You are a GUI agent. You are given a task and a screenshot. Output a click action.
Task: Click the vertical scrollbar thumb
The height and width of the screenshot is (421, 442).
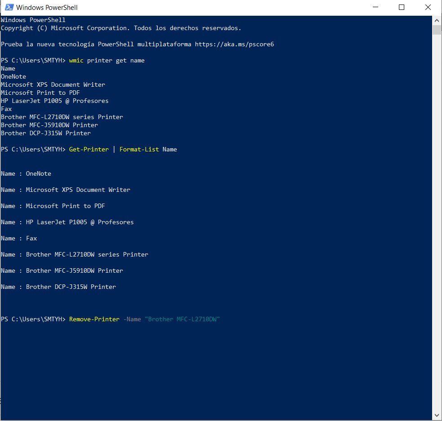[437, 30]
